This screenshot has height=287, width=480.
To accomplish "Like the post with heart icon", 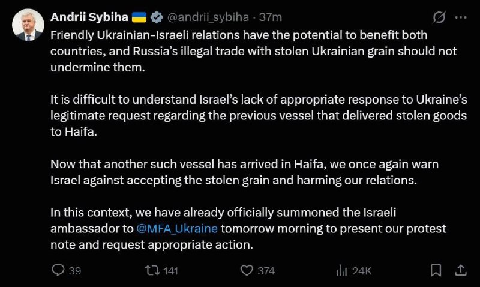I will [x=247, y=271].
